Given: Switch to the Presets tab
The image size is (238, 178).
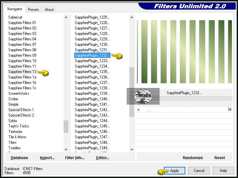Looking at the screenshot, I should (x=34, y=9).
